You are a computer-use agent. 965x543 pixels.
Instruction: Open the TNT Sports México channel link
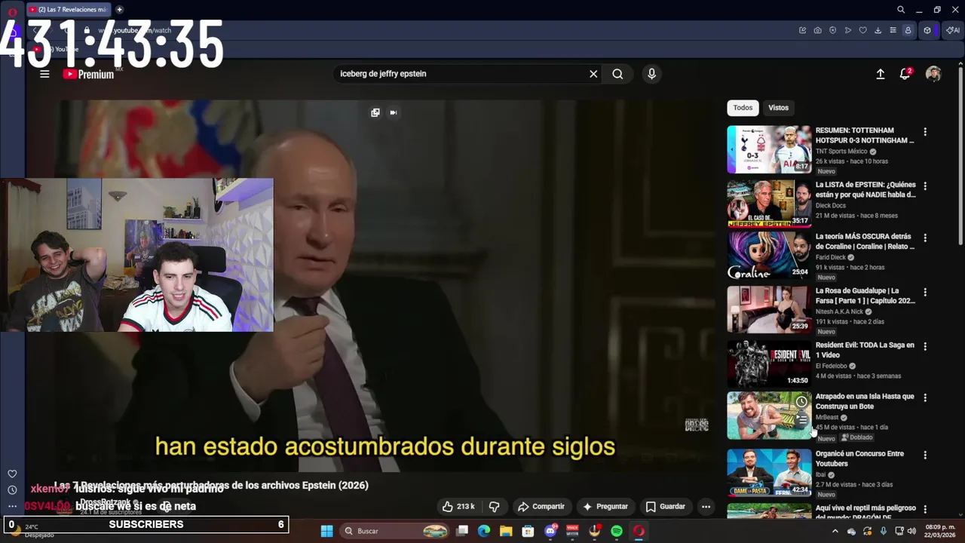coord(841,152)
